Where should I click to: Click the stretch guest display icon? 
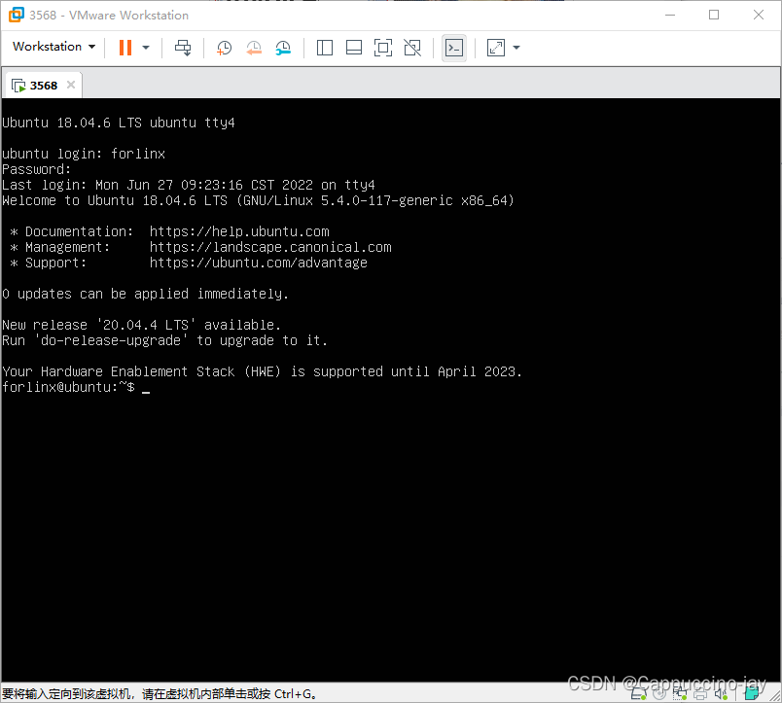[x=496, y=48]
